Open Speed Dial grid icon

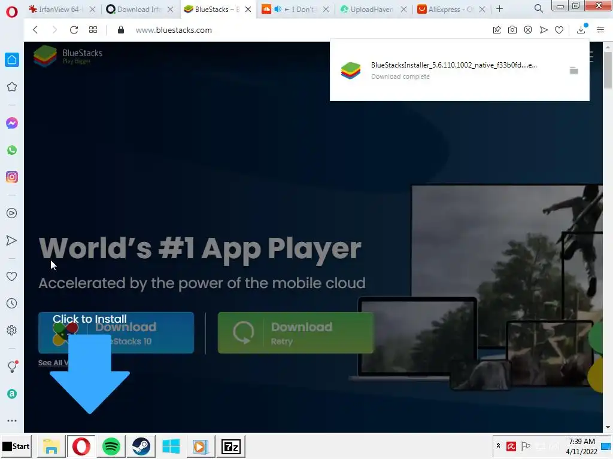point(93,30)
